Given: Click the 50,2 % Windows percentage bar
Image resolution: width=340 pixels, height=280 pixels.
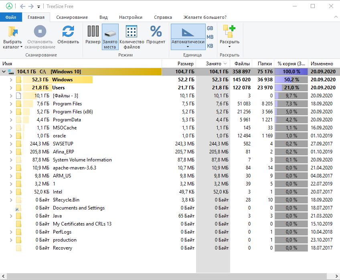Looking at the screenshot, I should click(291, 80).
